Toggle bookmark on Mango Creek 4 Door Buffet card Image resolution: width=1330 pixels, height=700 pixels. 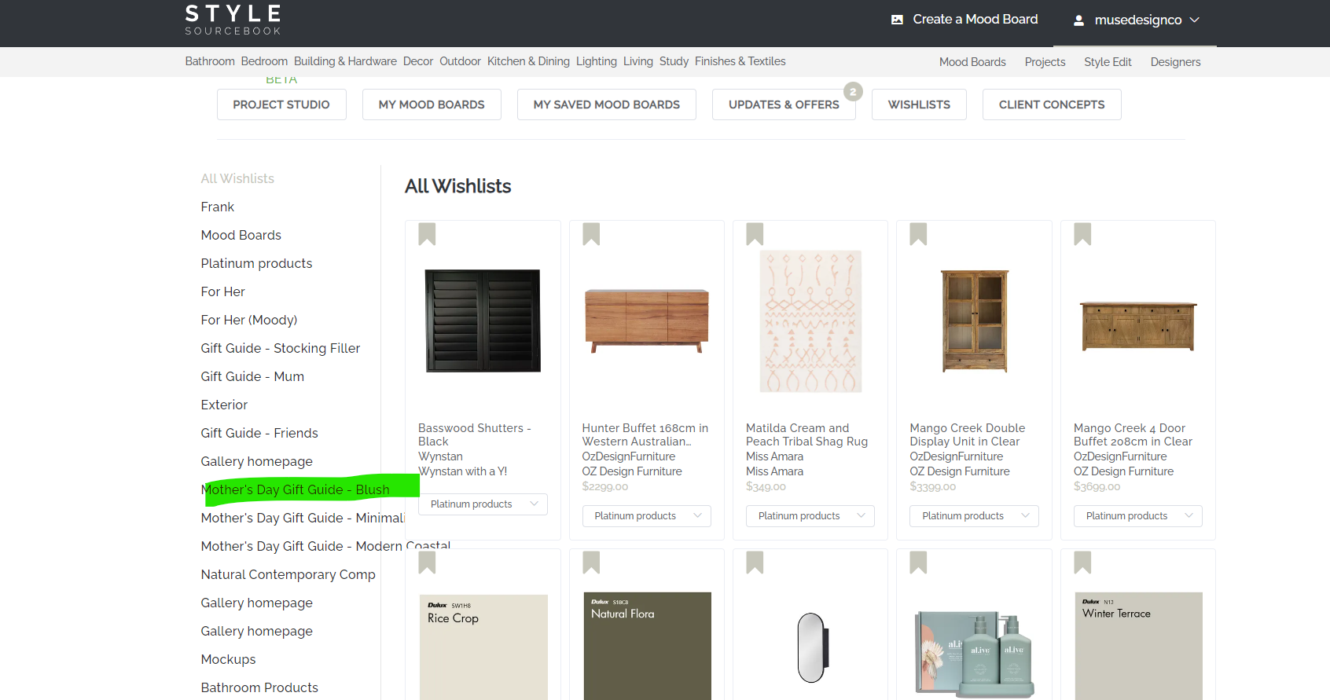[1082, 234]
